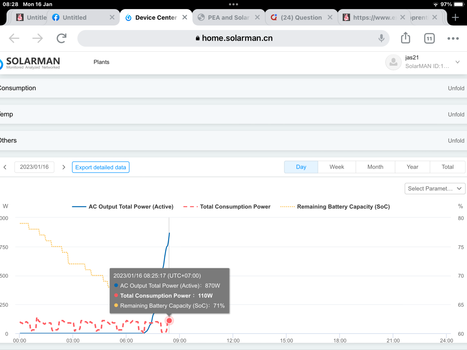The height and width of the screenshot is (350, 467).
Task: Go to the next date with right chevron
Action: tap(64, 167)
